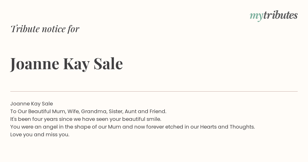
Task: Select the "Tribute notice for" italic heading
Action: click(45, 29)
